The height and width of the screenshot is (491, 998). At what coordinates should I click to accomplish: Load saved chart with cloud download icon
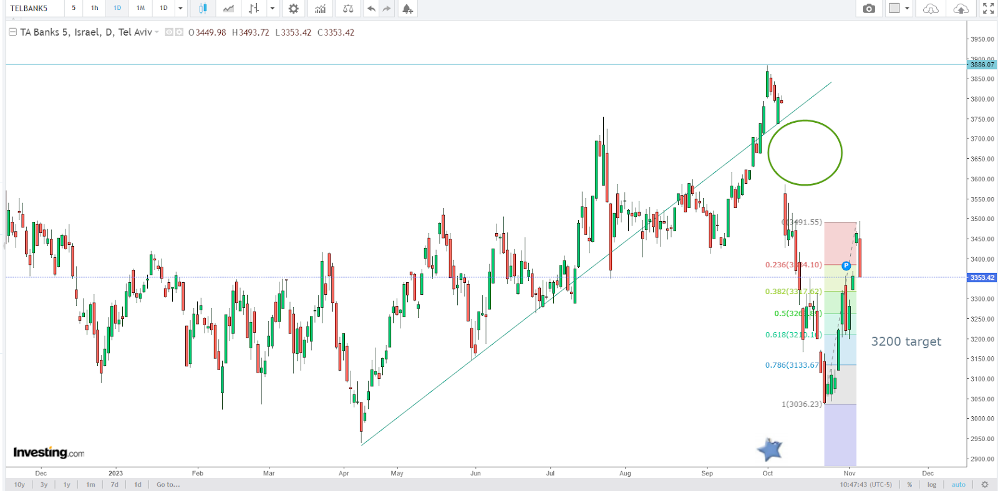(931, 8)
